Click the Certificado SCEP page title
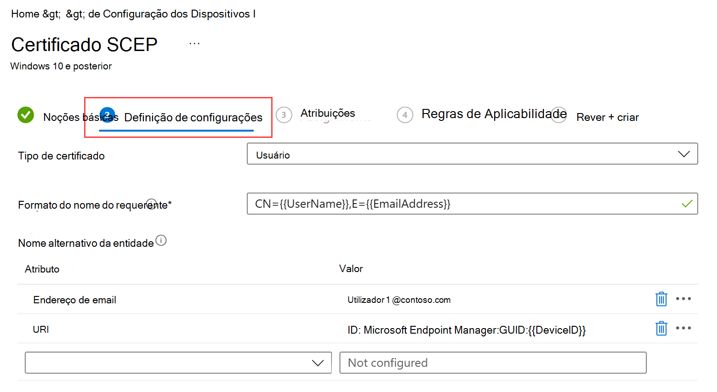 coord(84,45)
